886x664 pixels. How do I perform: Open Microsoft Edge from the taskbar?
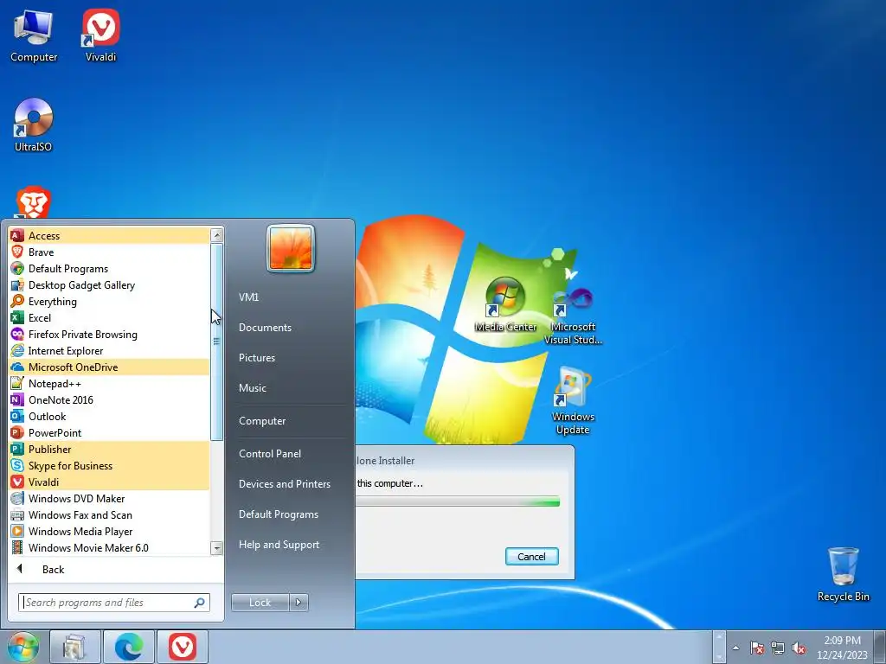[x=129, y=647]
